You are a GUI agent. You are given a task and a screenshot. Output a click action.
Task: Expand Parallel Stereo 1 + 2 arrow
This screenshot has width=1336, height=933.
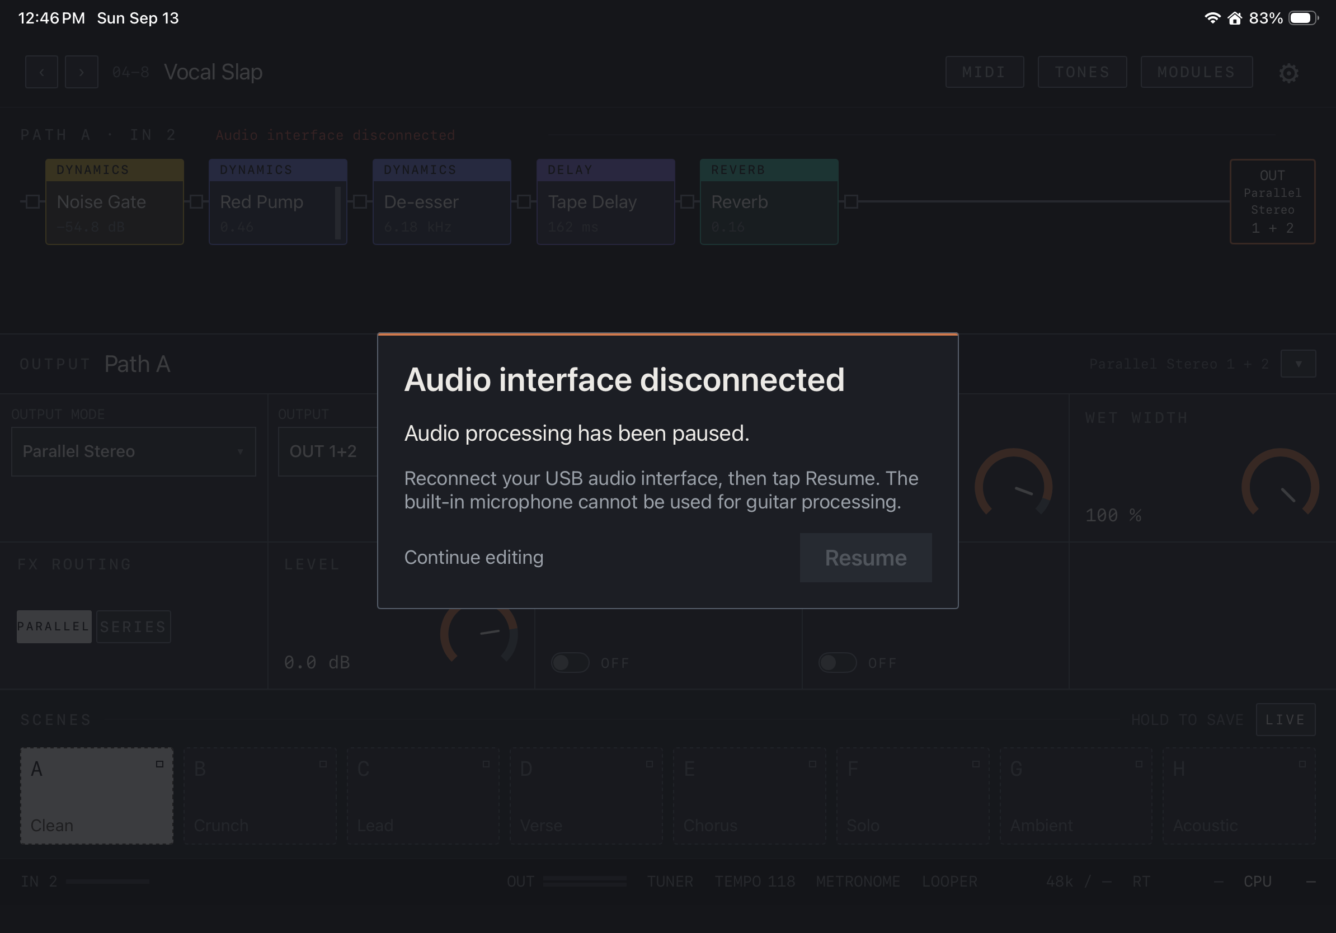pos(1298,364)
